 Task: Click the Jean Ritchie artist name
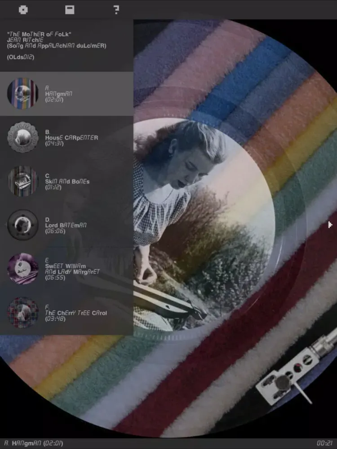[25, 40]
